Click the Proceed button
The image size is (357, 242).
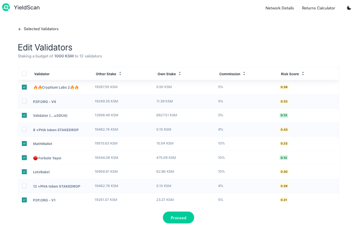[178, 217]
